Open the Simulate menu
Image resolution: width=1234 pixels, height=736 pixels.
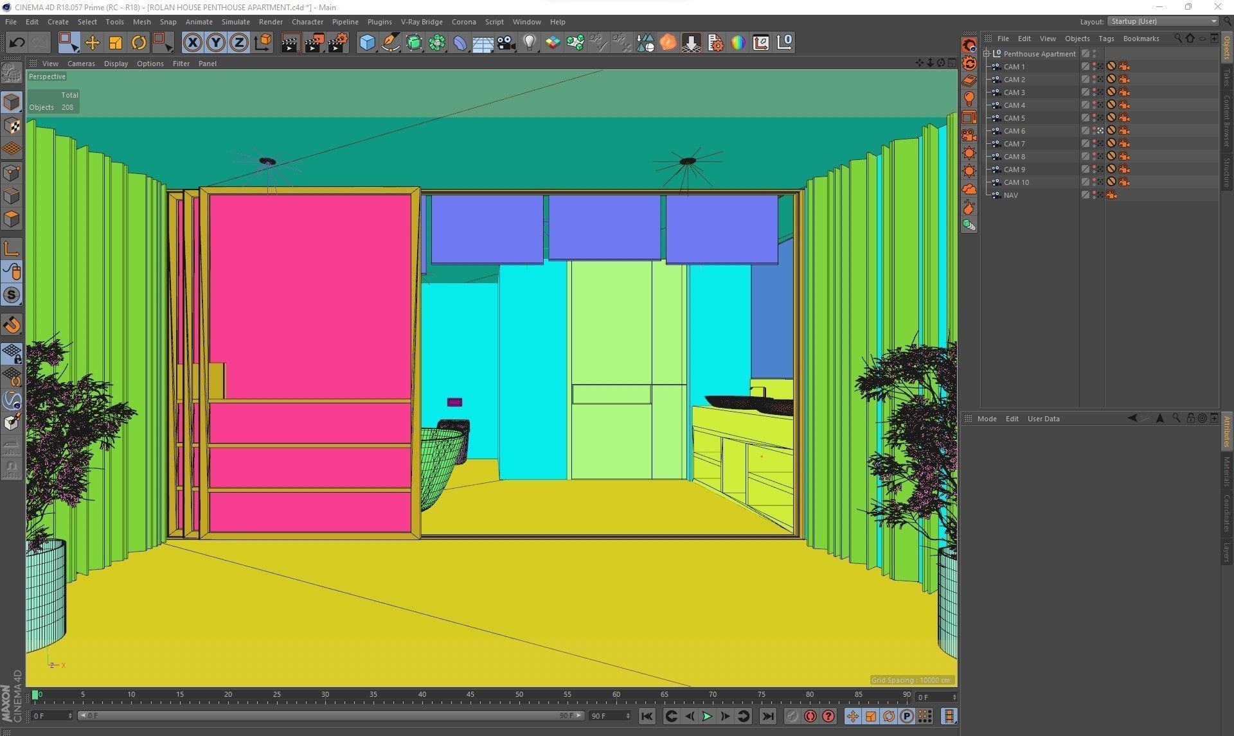click(x=235, y=22)
